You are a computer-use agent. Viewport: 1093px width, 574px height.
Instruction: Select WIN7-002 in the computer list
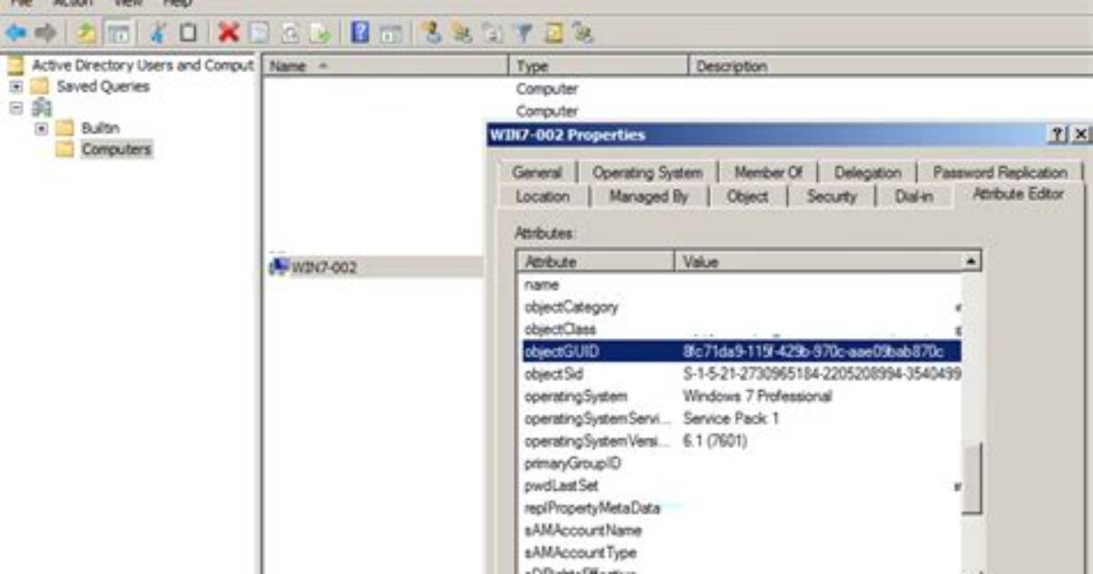(x=324, y=267)
